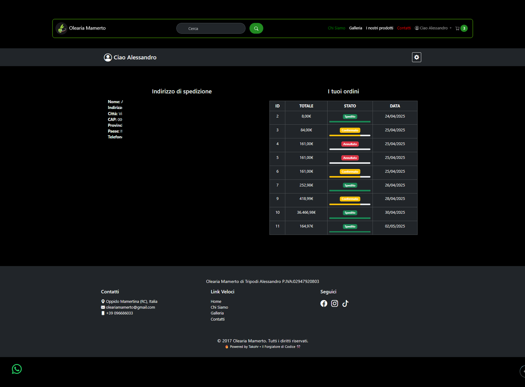Open the Olearia Mamerto logo
Screen dimensions: 525x387
click(x=62, y=28)
